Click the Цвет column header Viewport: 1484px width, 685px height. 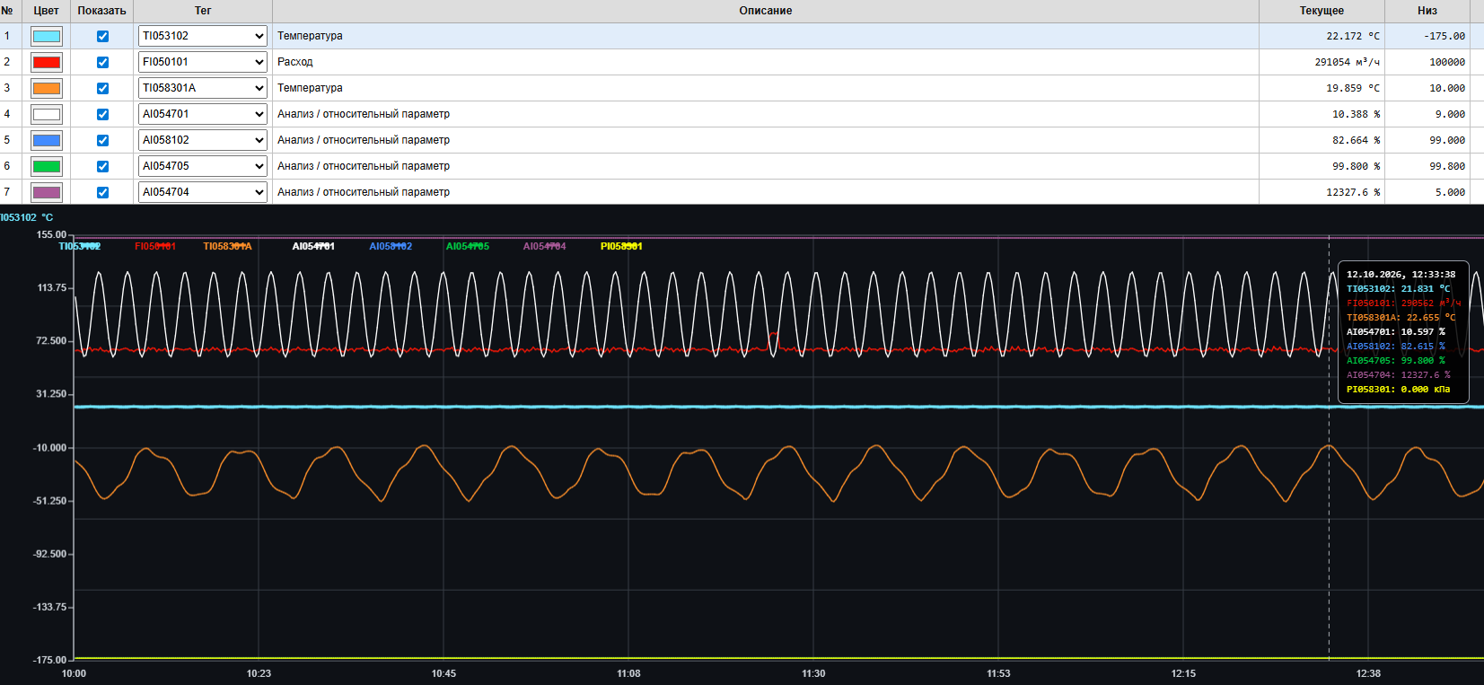[46, 11]
